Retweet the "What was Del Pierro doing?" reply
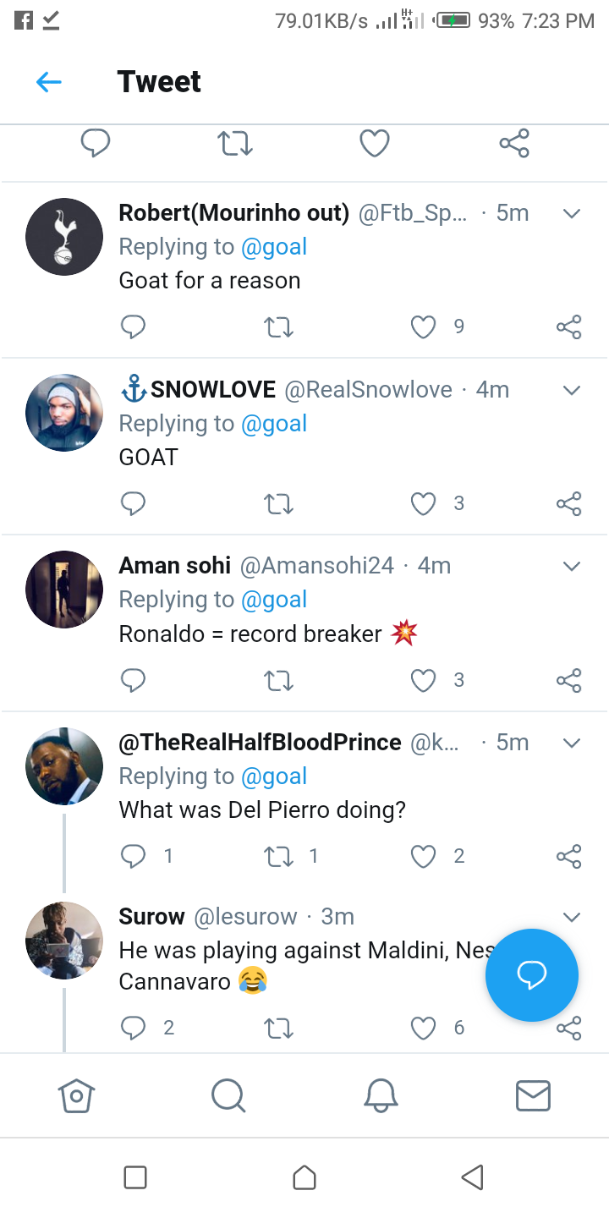 [278, 857]
